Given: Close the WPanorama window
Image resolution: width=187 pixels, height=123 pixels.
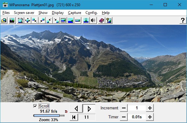Looking at the screenshot, I should click(x=179, y=5).
